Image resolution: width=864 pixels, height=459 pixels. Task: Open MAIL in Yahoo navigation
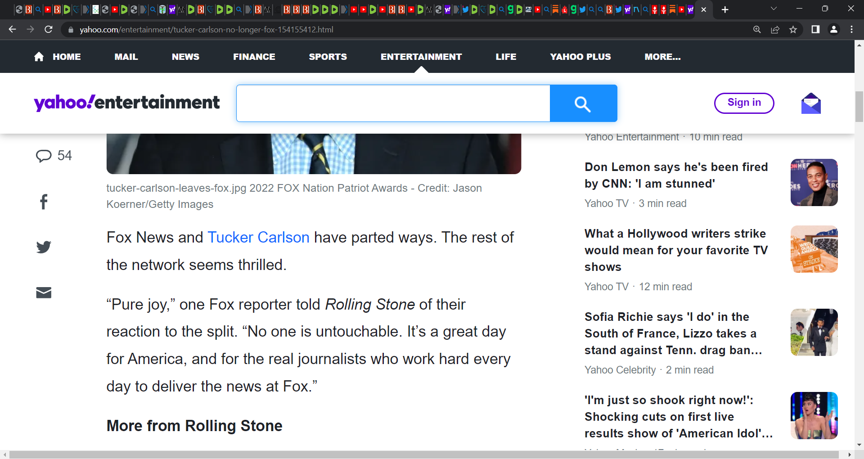point(126,57)
